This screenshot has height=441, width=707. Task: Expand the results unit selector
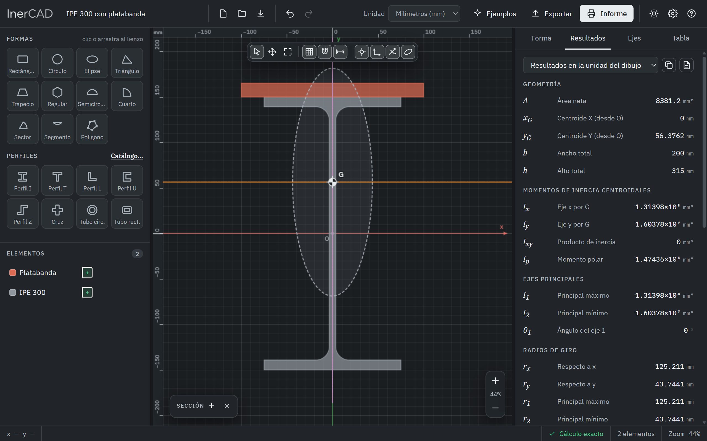(590, 65)
